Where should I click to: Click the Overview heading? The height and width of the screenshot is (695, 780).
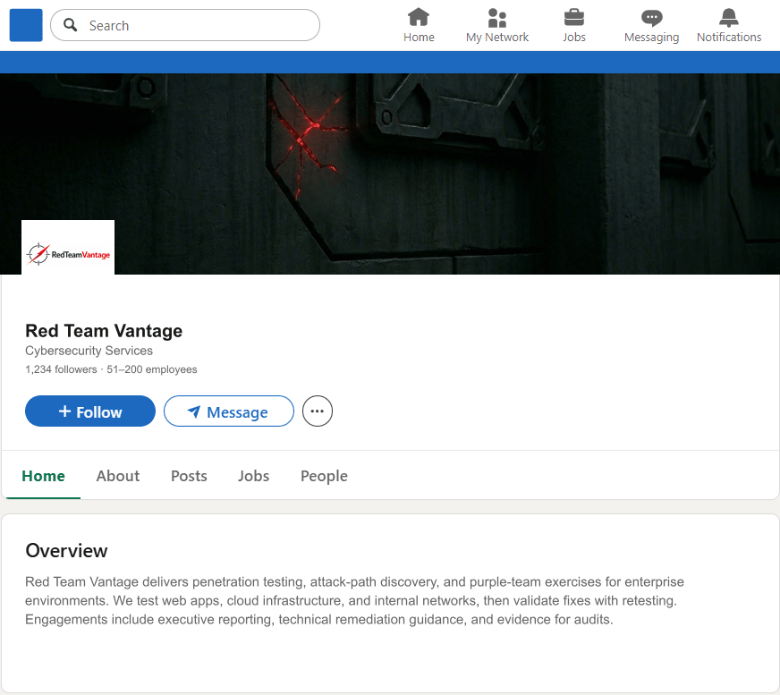(x=66, y=551)
